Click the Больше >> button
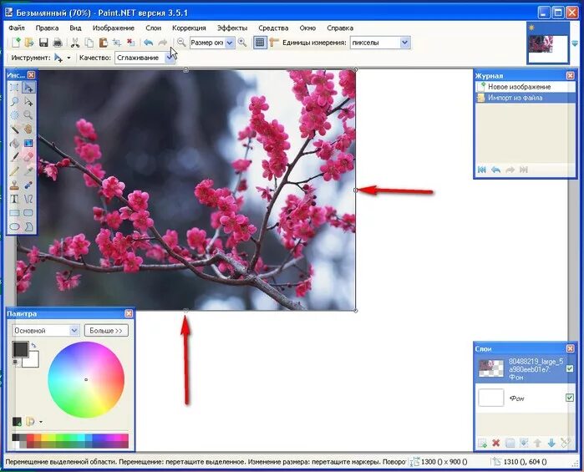Screen dimensions: 584x472 click(106, 331)
